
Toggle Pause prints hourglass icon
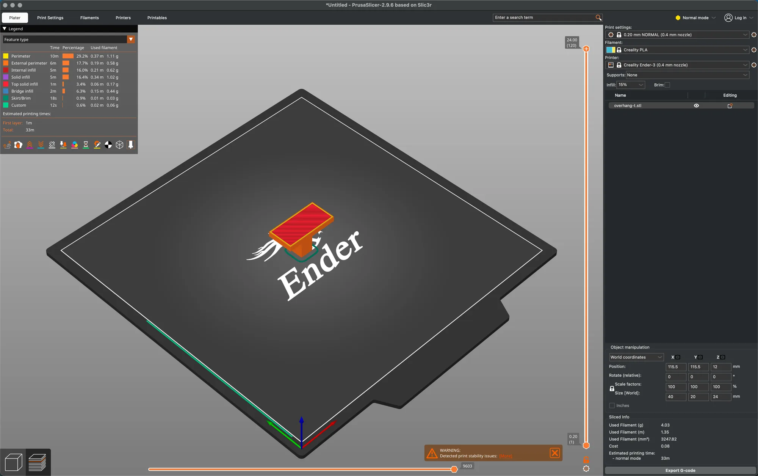point(86,145)
